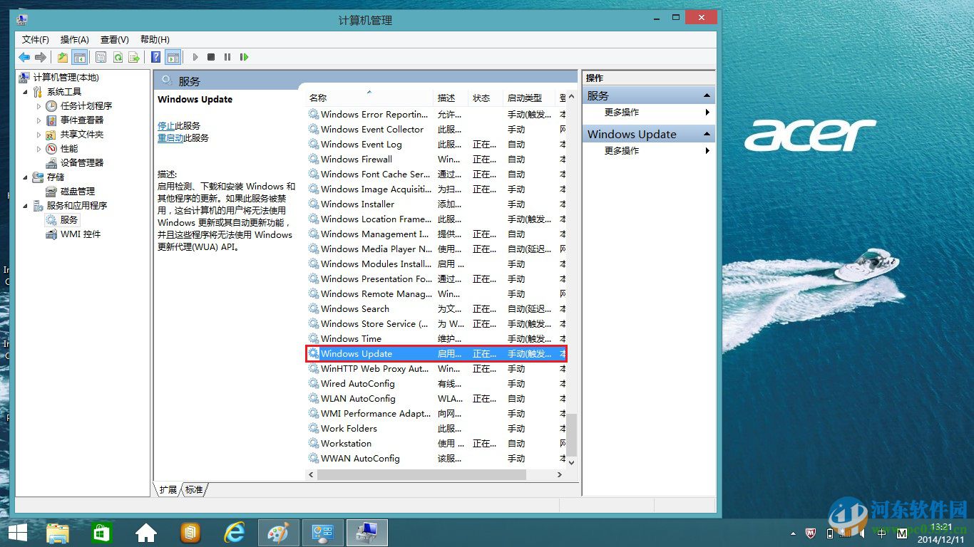Screen dimensions: 974x547
Task: Click the Help icon in the toolbar
Action: point(155,57)
